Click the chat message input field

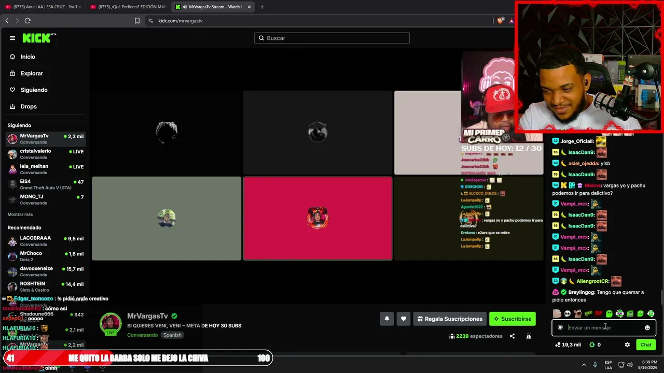pos(604,327)
